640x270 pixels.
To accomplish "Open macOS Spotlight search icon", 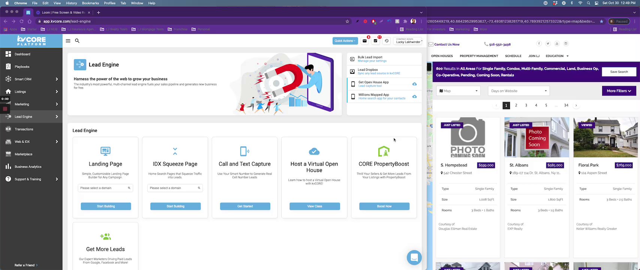I will click(x=588, y=3).
